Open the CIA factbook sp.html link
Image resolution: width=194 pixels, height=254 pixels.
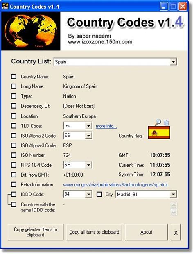[115, 185]
